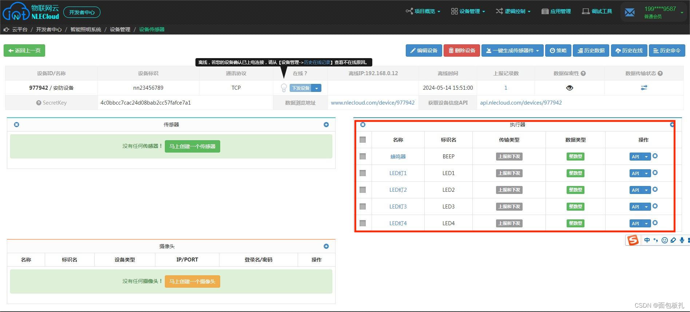Expand the API dropdown arrow for LED灯1
This screenshot has height=312, width=690.
(646, 173)
